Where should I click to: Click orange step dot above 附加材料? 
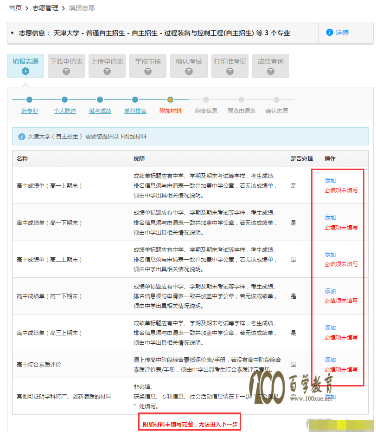point(170,100)
